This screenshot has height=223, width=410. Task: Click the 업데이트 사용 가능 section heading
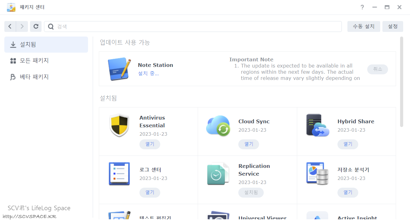[x=125, y=42]
